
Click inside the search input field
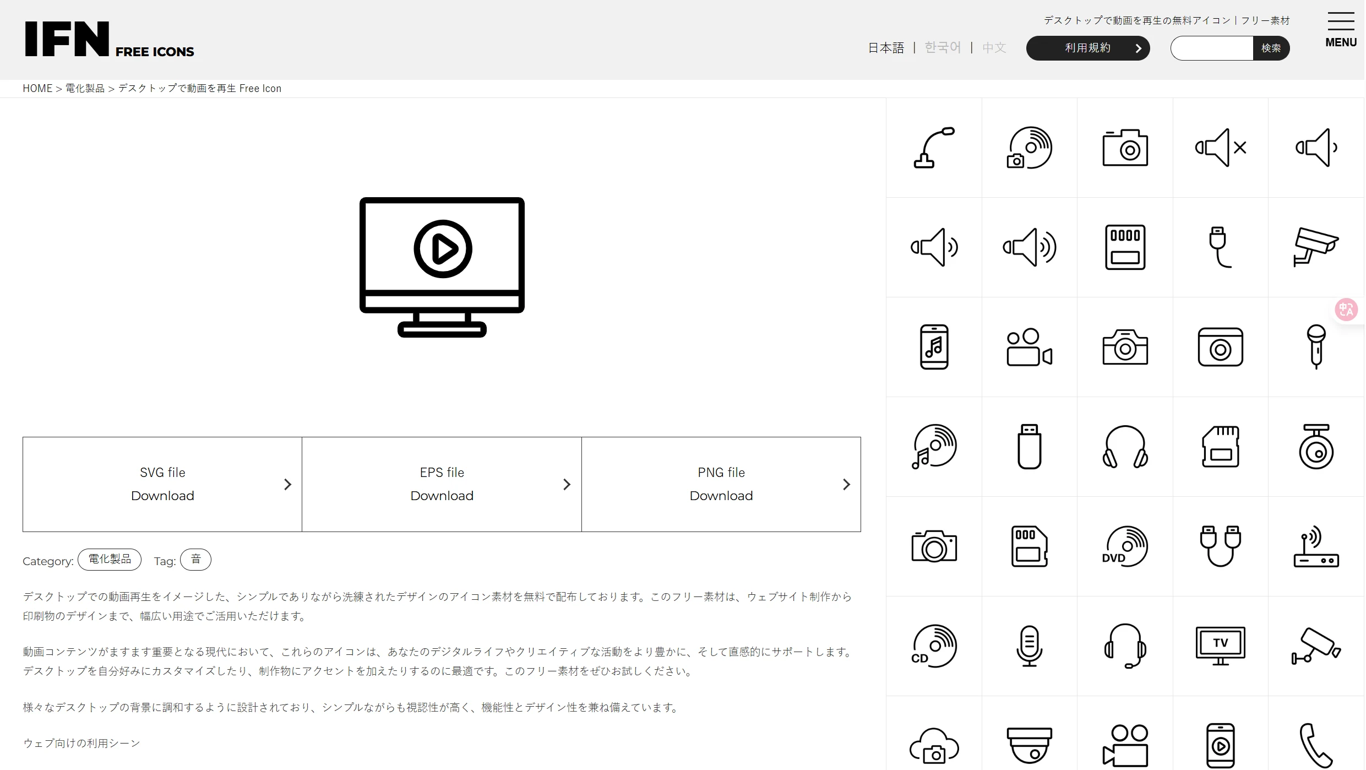1210,48
